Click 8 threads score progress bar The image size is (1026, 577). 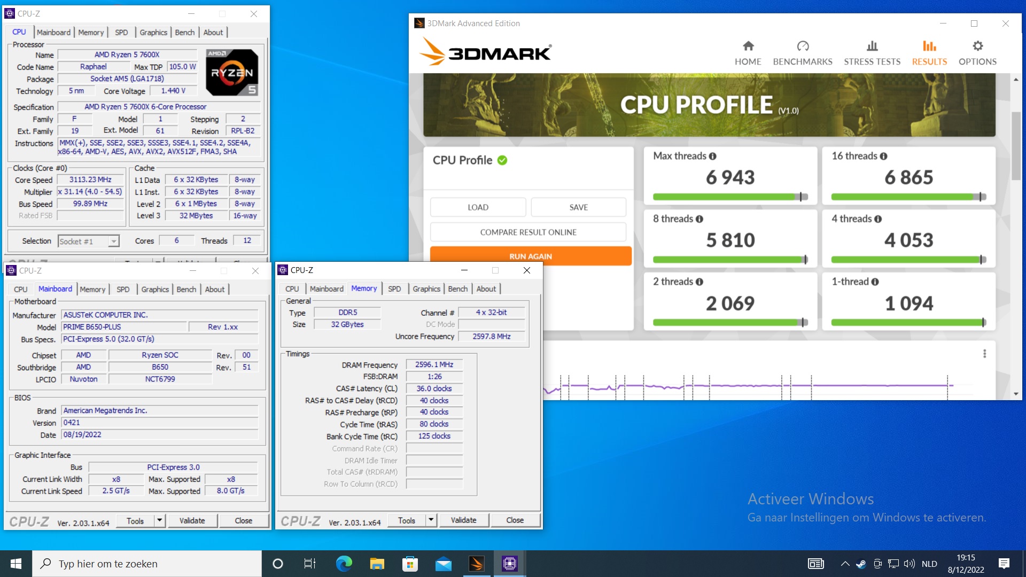[730, 260]
